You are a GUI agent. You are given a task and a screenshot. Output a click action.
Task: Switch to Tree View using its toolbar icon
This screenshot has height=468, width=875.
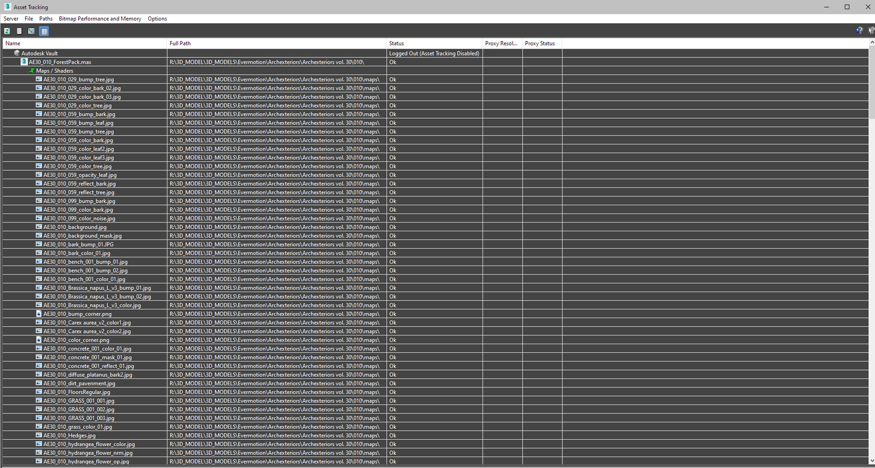31,31
